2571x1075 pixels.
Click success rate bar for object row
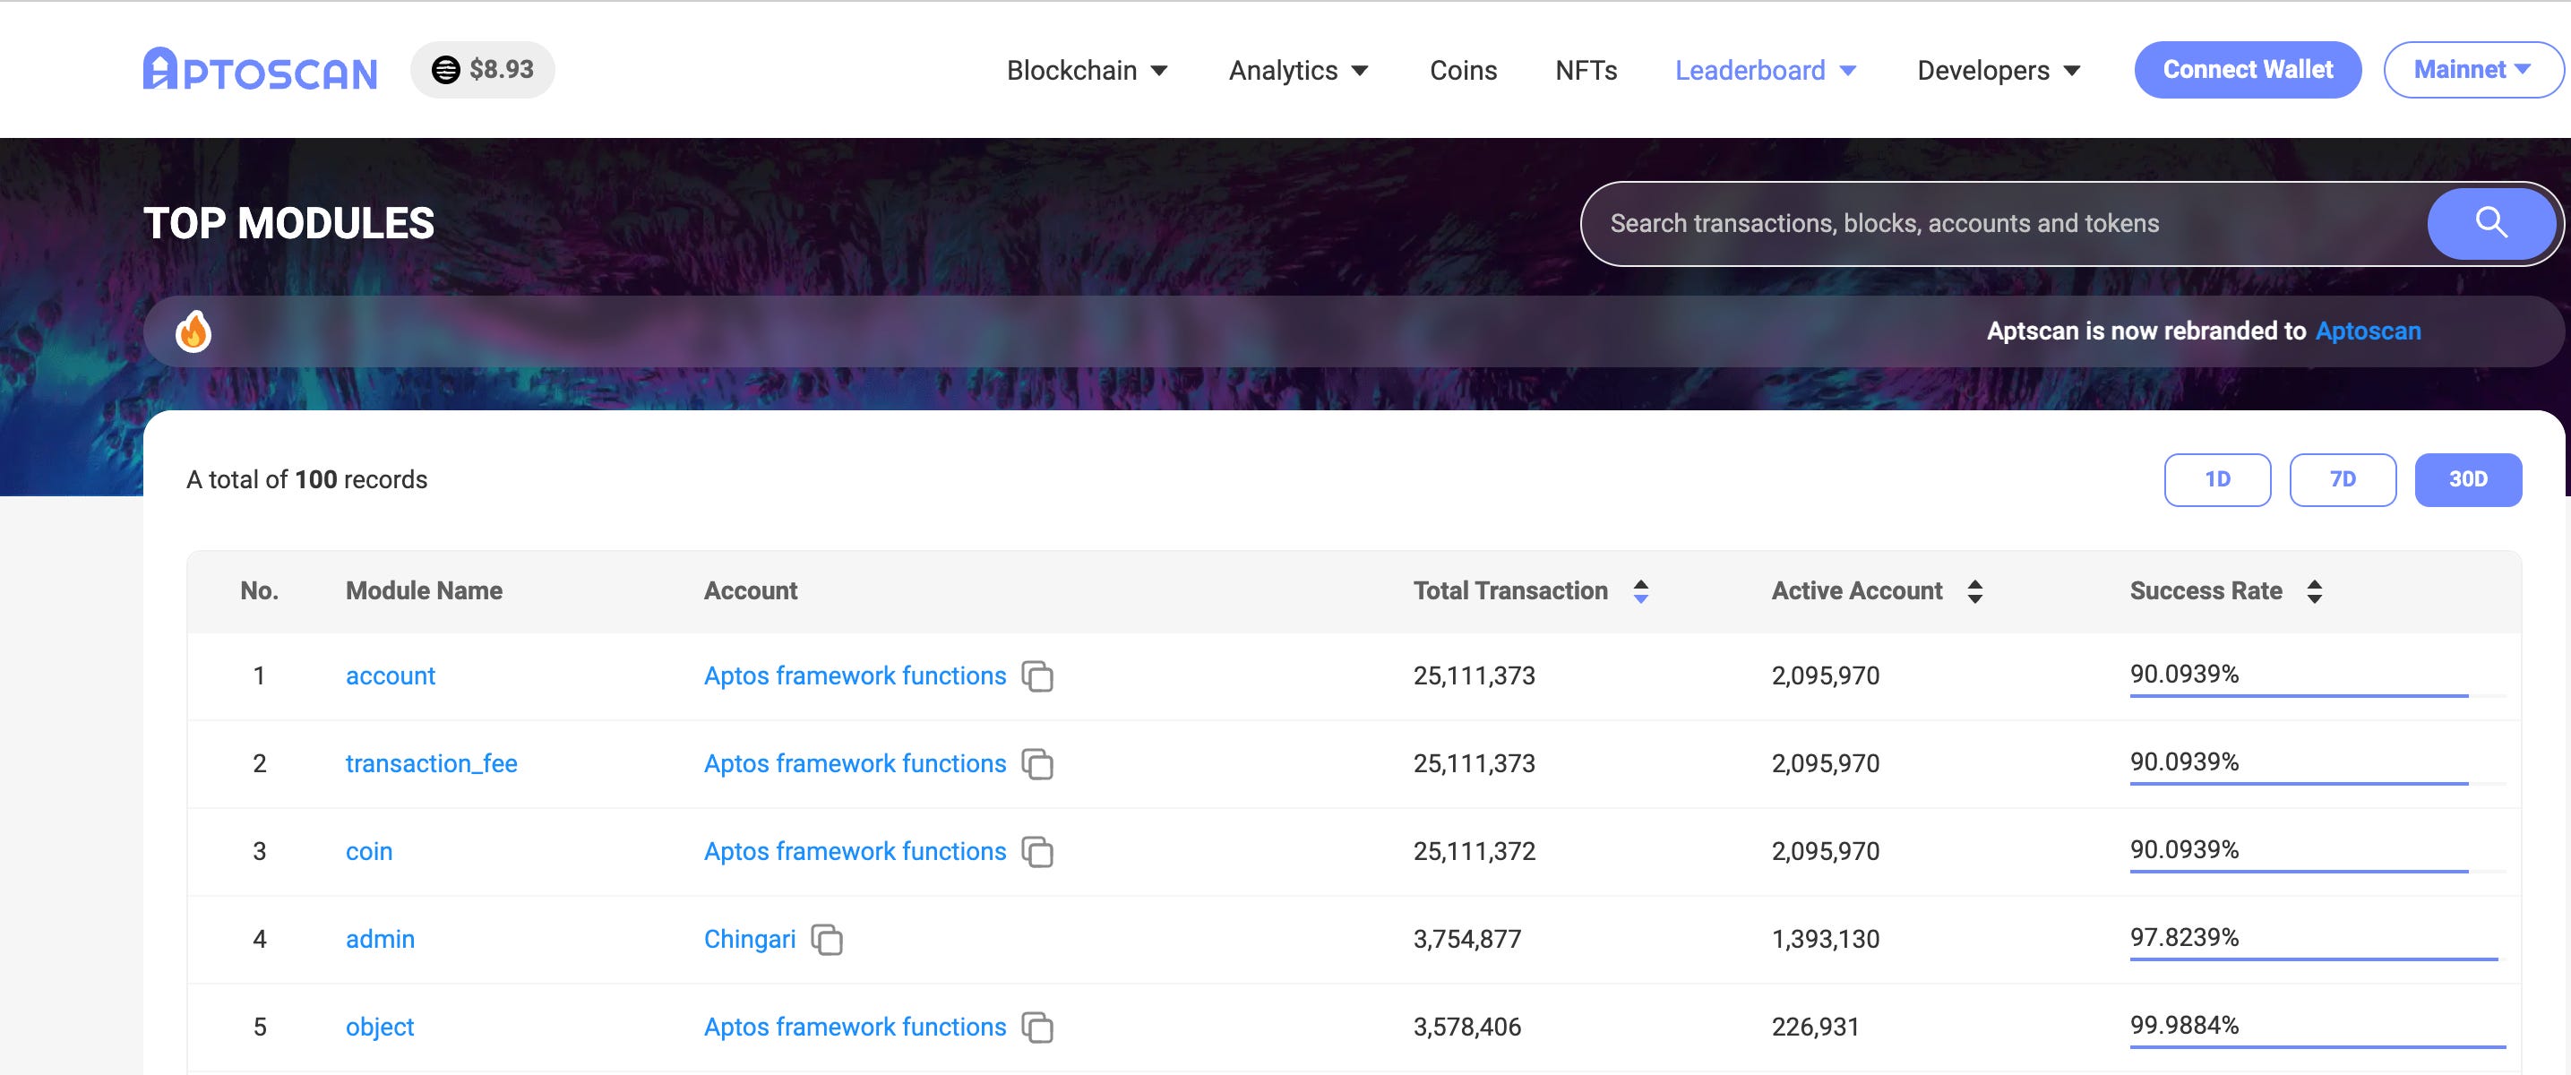tap(2317, 1047)
